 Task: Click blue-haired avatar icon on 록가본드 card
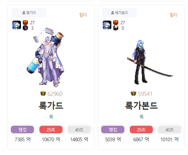coord(107,25)
